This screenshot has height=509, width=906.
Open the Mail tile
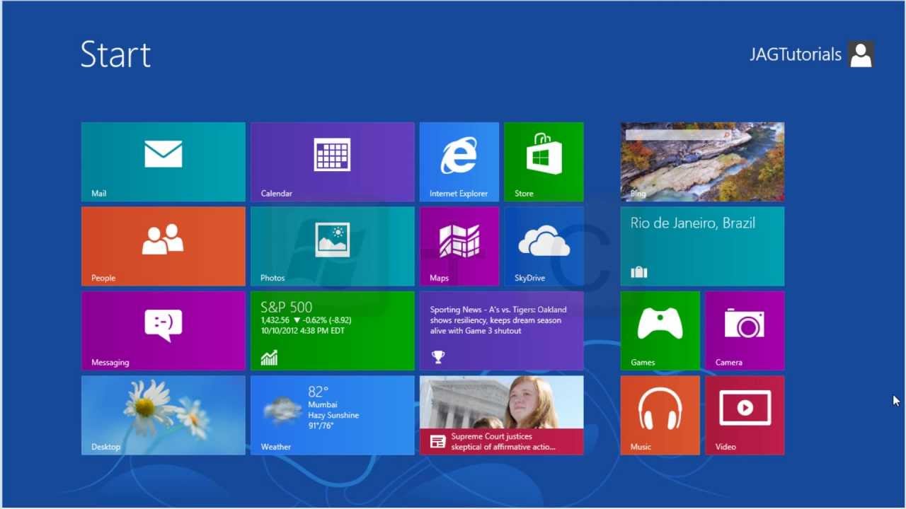pos(164,162)
